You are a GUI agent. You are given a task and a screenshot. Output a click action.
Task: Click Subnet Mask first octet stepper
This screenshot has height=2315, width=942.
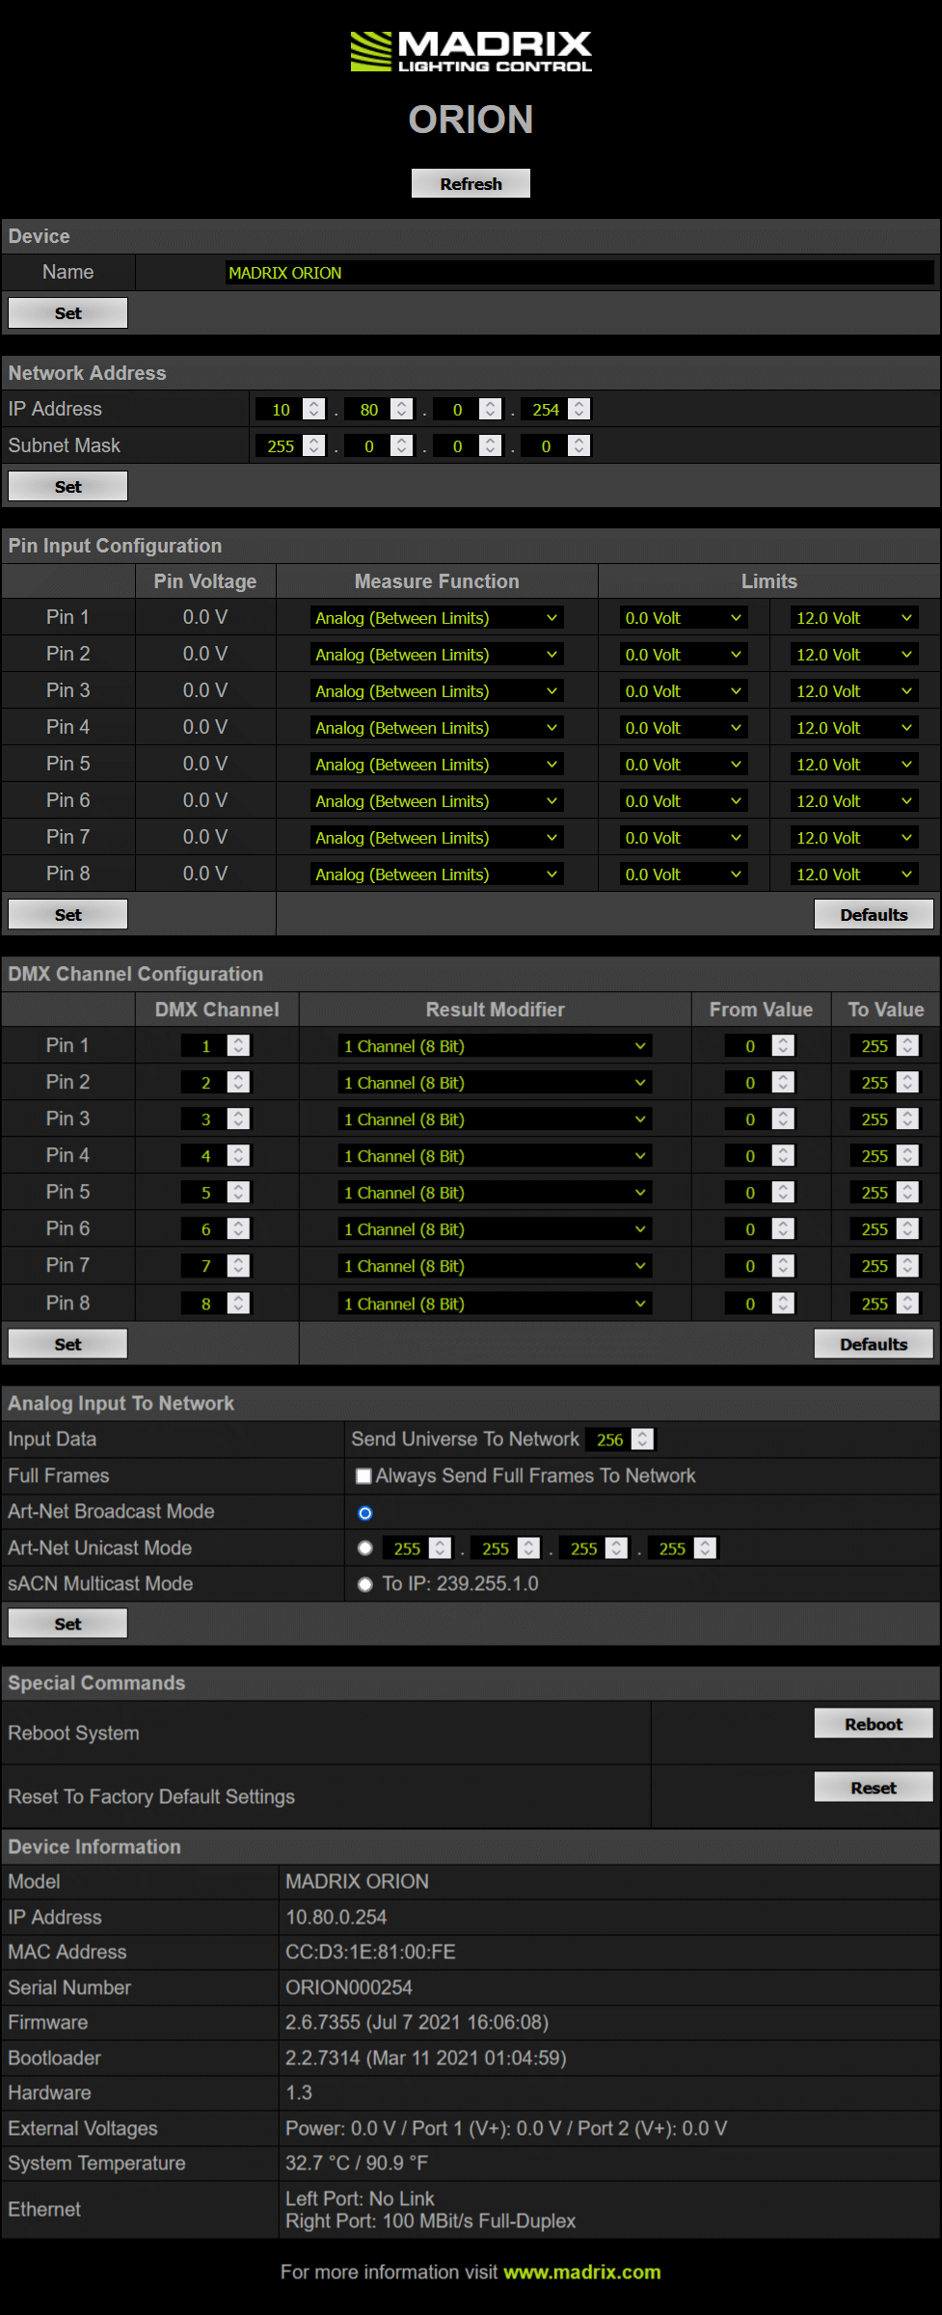(x=313, y=445)
